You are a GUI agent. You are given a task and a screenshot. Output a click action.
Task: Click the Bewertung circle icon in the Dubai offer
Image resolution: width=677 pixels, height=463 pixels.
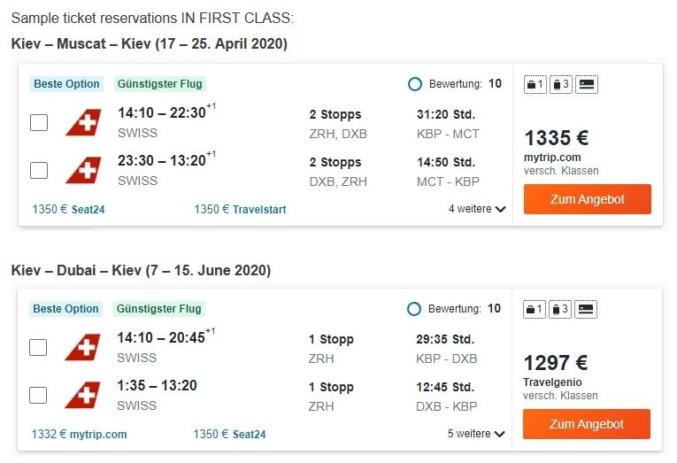(415, 309)
